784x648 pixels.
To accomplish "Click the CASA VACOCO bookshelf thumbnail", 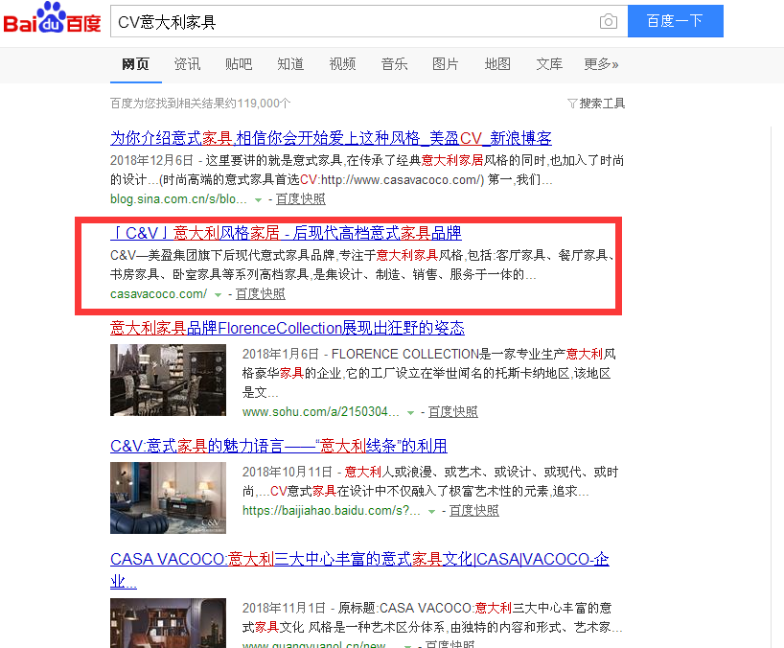I will tap(168, 623).
